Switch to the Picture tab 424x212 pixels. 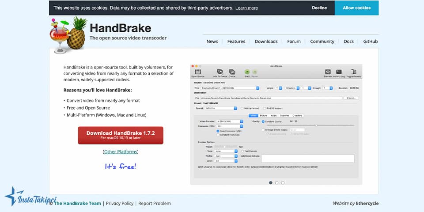263,115
